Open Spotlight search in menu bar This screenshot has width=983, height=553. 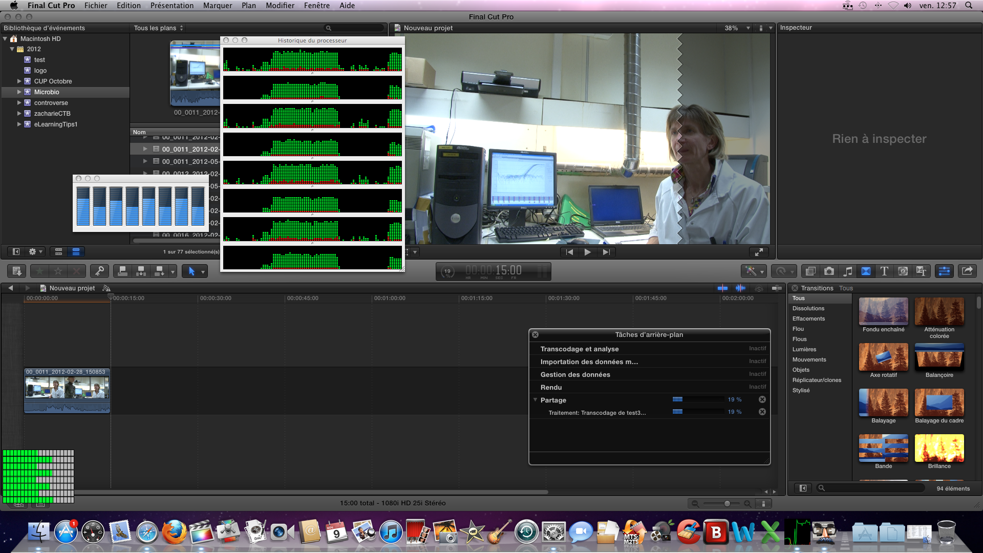click(969, 5)
